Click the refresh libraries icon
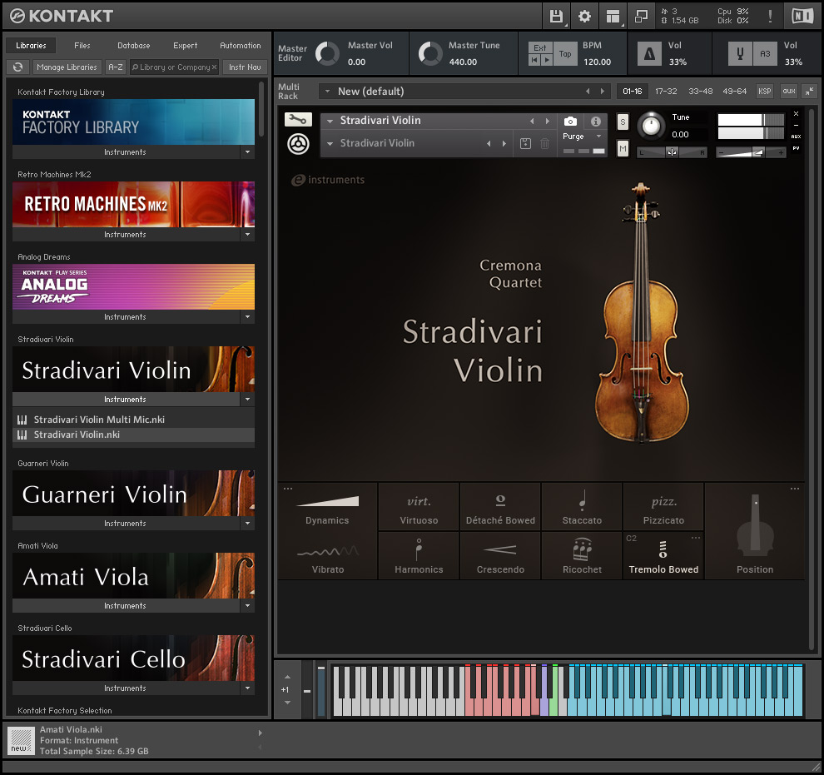The height and width of the screenshot is (775, 824). pos(18,67)
